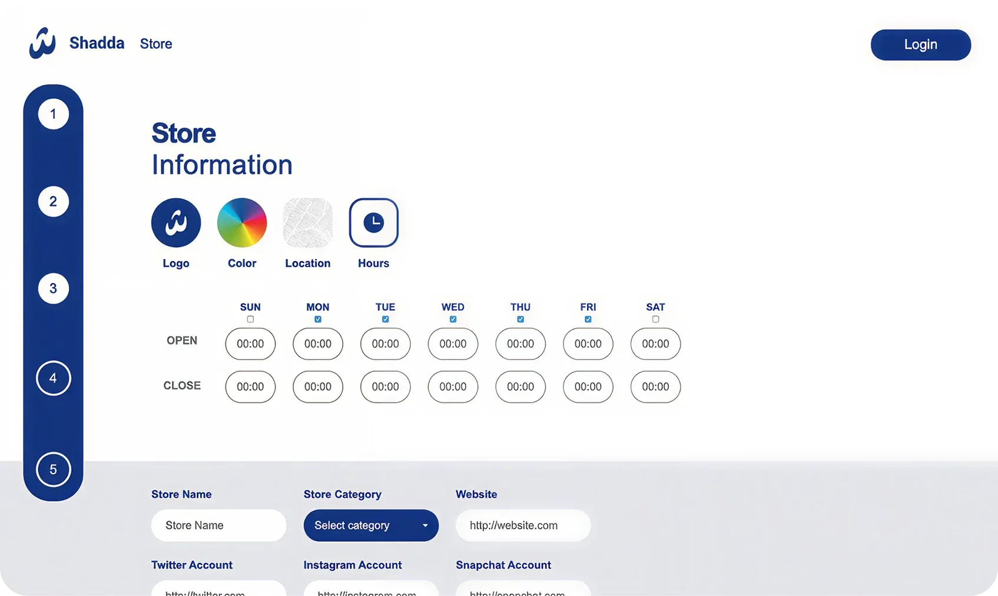Select the Hours clock icon
Image resolution: width=998 pixels, height=596 pixels.
(374, 223)
